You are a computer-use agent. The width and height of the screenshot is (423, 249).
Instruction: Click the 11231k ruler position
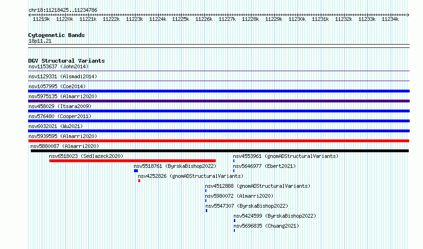pos(320,19)
